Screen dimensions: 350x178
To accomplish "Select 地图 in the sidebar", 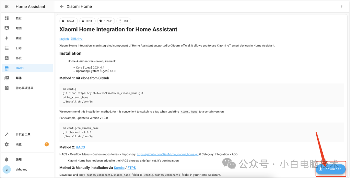I will pos(28,28).
